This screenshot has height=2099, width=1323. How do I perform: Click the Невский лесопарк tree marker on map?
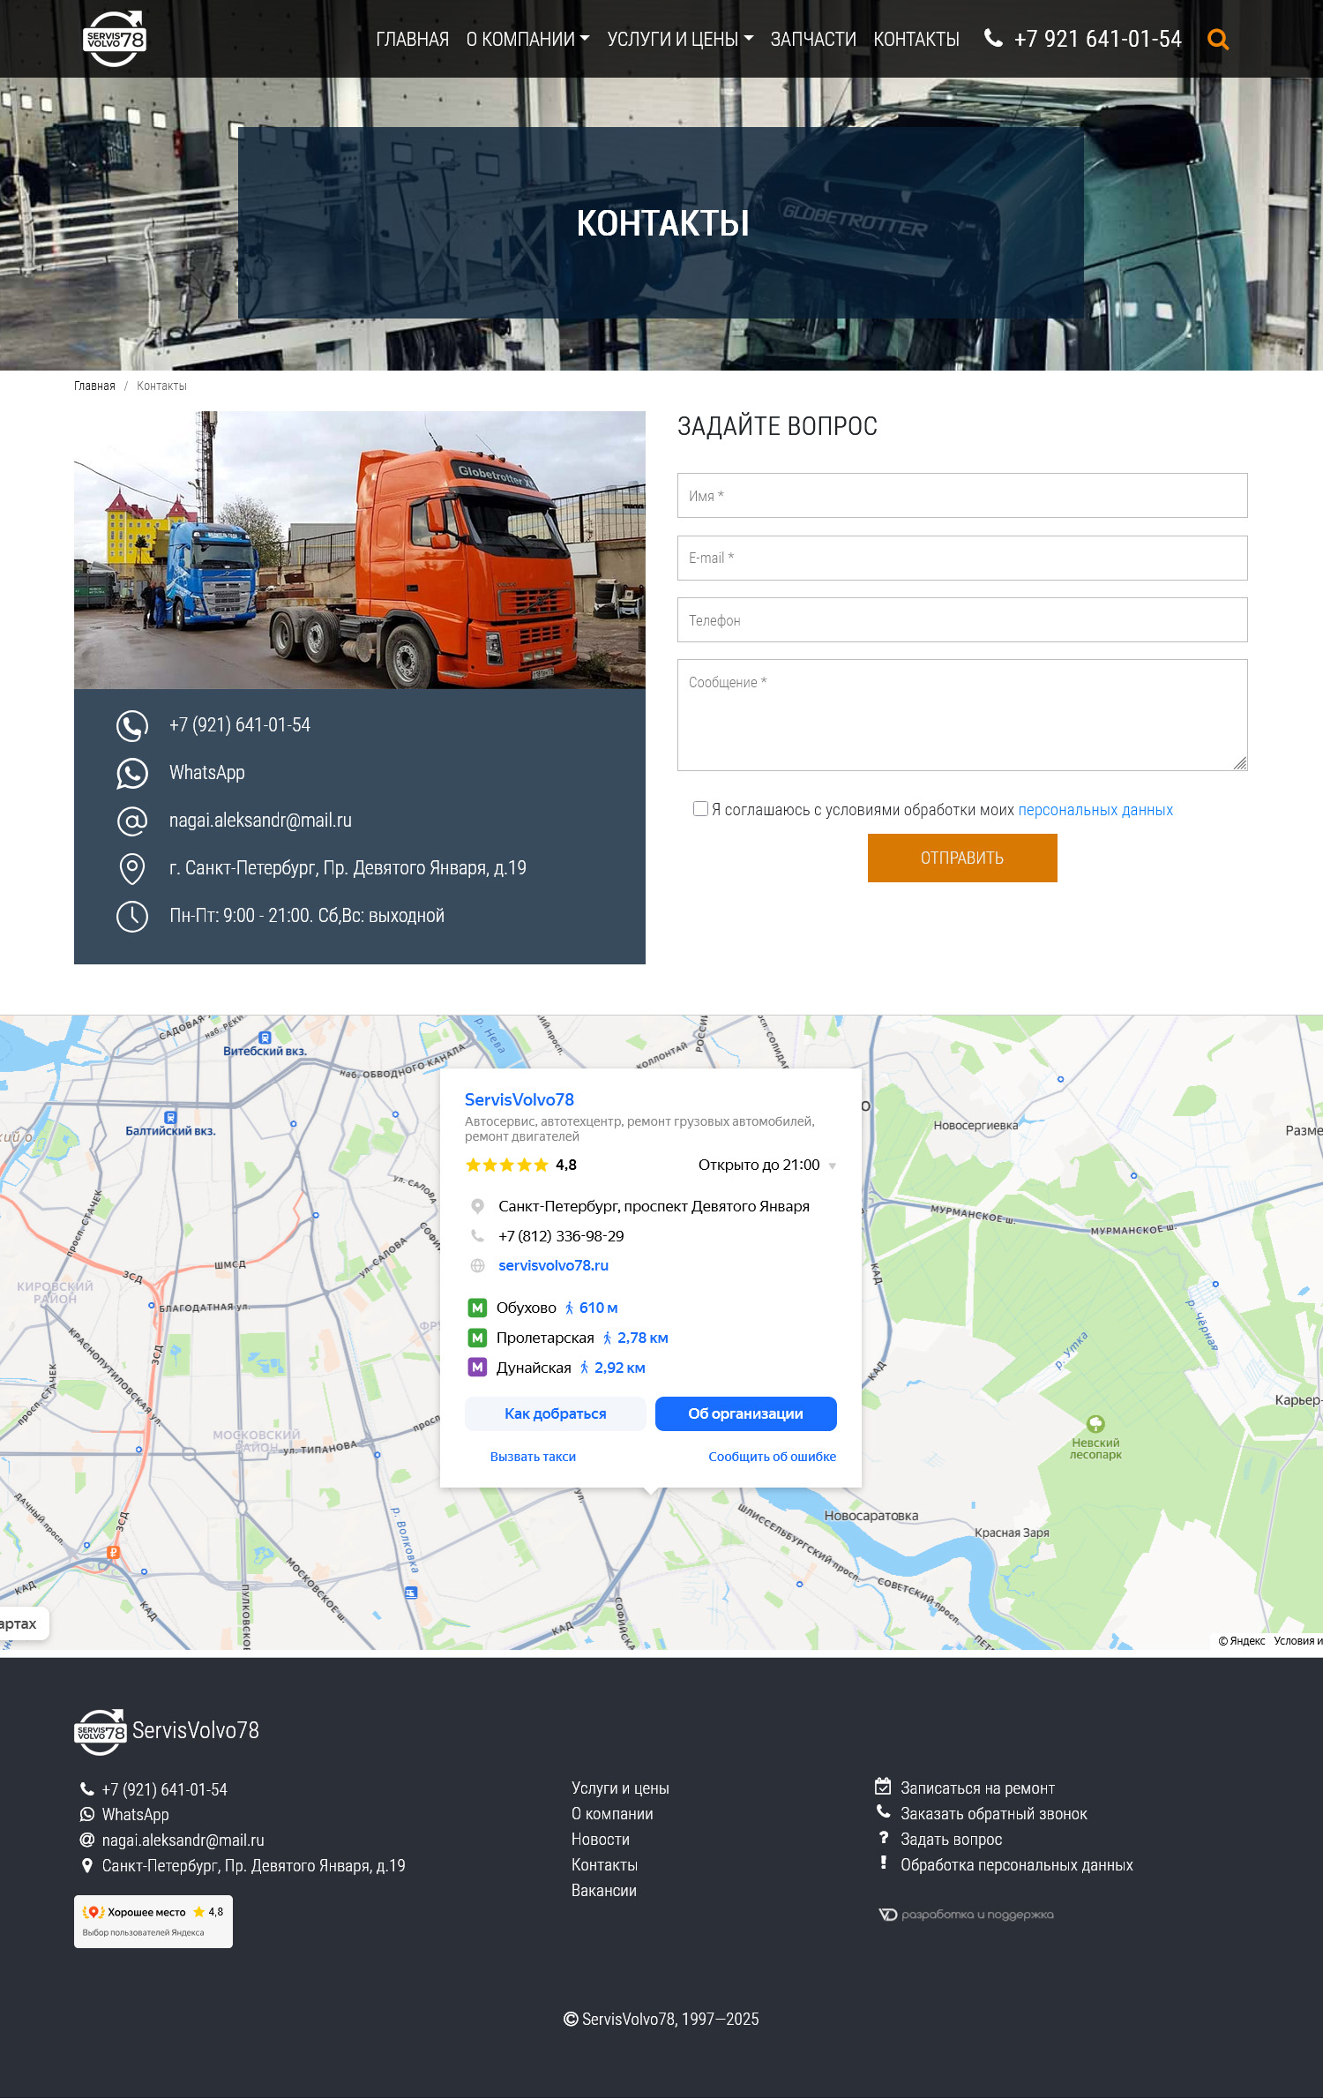coord(1095,1423)
